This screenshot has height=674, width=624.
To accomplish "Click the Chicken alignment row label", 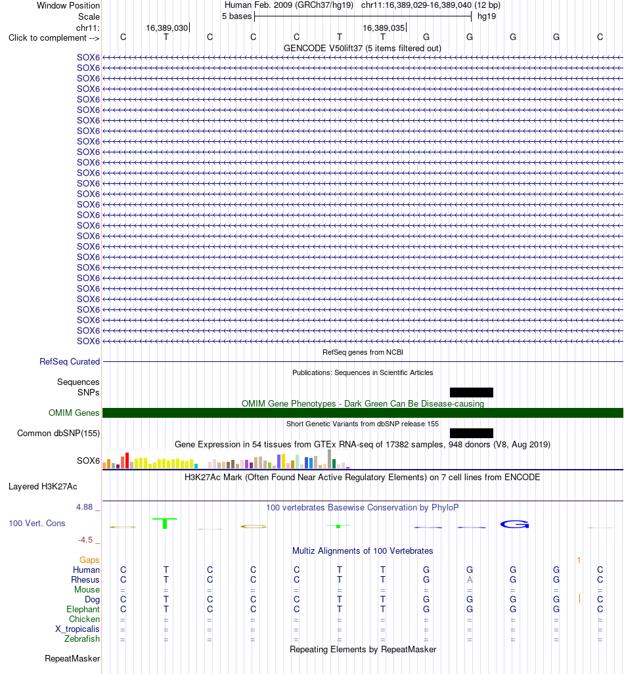I will coord(84,619).
